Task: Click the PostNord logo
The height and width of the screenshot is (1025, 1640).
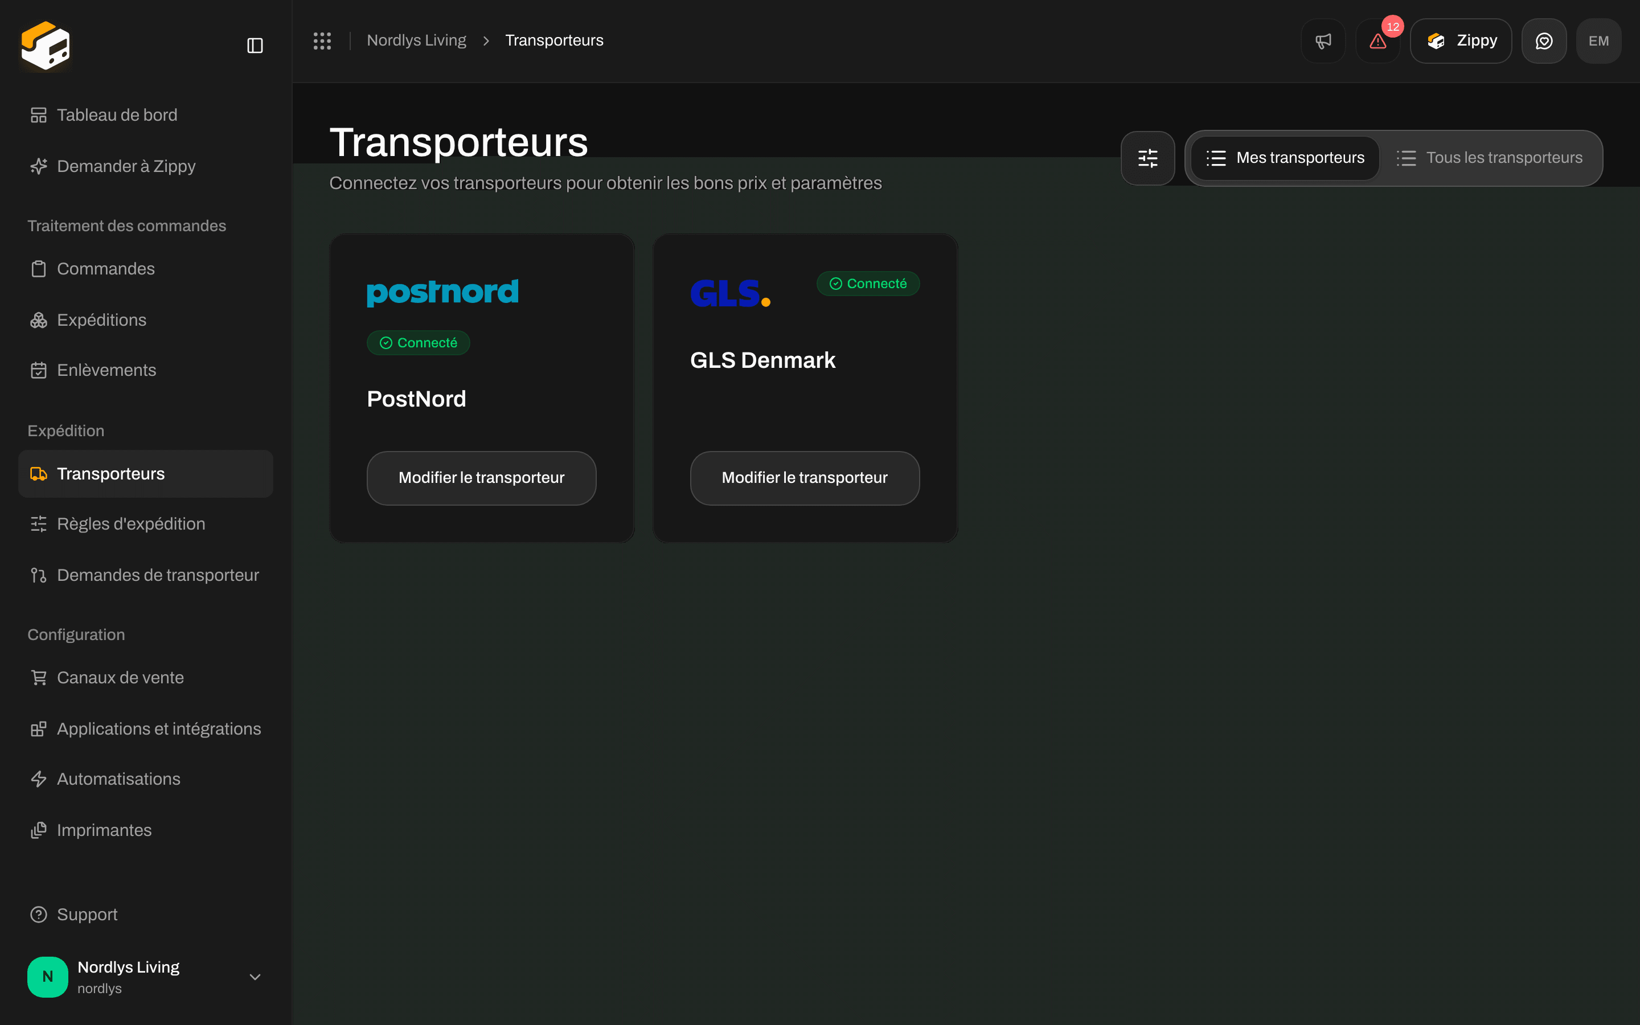Action: coord(442,292)
